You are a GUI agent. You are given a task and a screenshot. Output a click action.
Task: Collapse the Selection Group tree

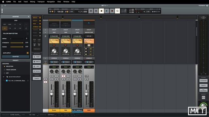(x=4, y=77)
